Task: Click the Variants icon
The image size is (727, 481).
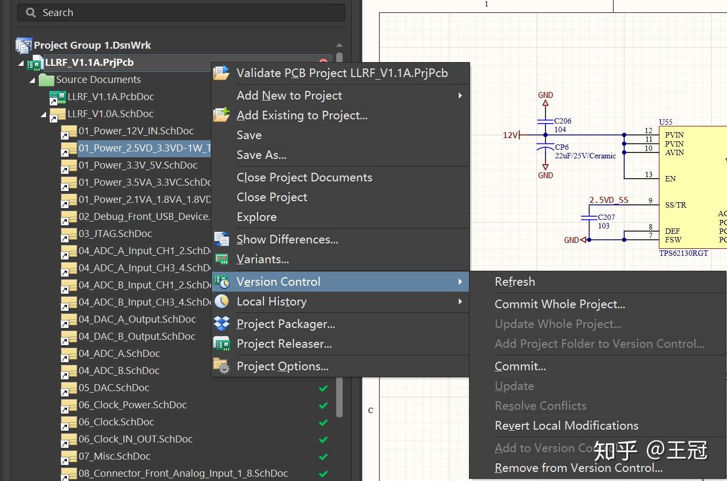Action: [x=221, y=259]
